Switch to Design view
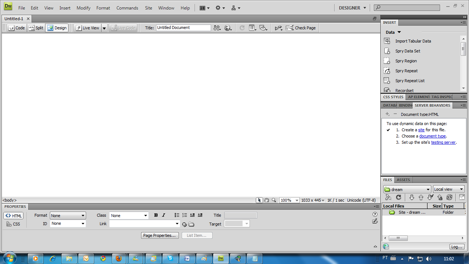 (x=57, y=28)
